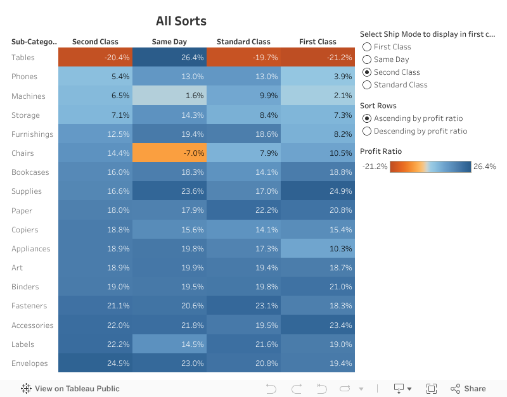Click the Tableau sparkle logo icon
The image size is (507, 397).
click(x=26, y=388)
